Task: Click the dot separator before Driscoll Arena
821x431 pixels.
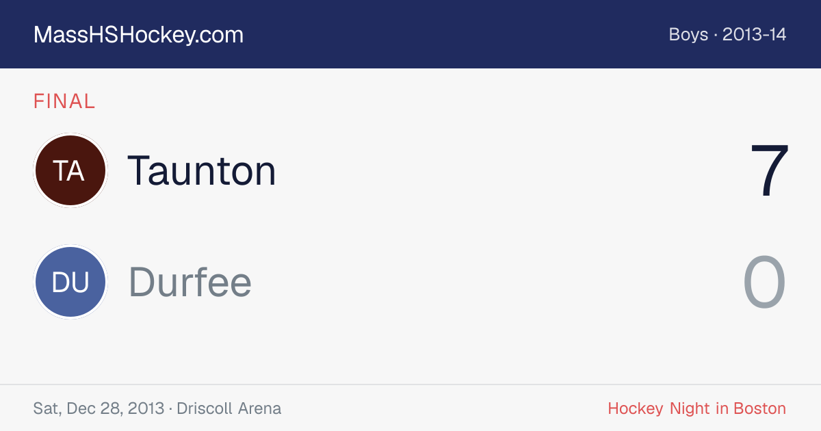Action: 170,409
